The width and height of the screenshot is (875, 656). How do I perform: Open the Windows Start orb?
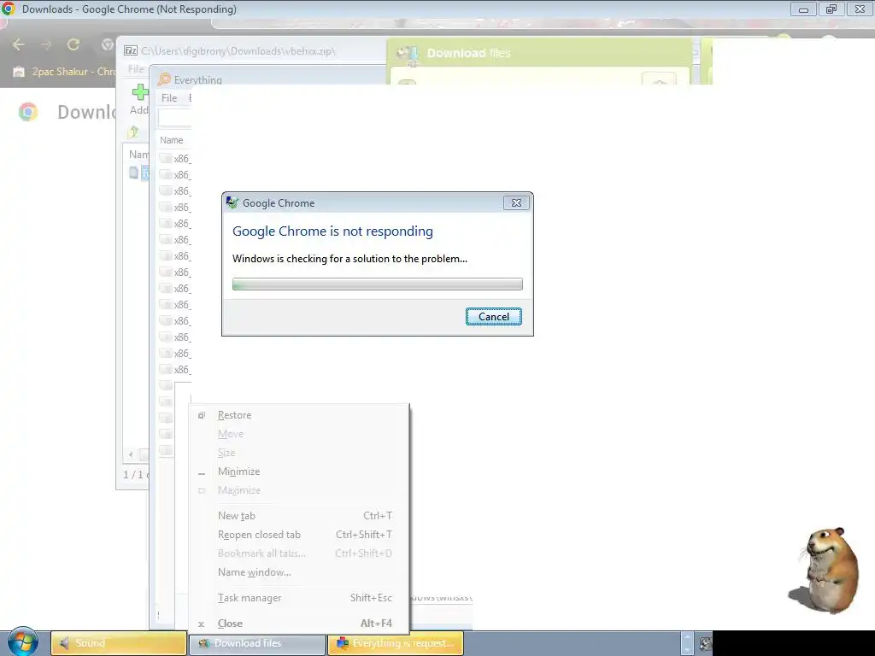[23, 642]
